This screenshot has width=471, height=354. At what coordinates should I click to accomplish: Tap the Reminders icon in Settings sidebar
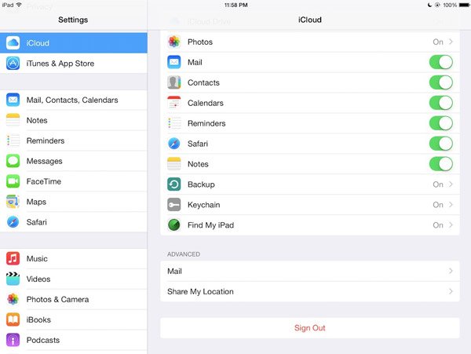(13, 141)
